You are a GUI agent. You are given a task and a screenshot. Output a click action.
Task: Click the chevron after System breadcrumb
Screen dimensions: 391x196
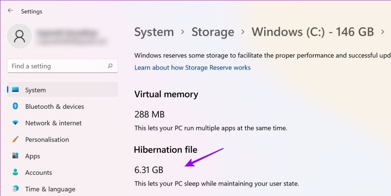point(183,32)
